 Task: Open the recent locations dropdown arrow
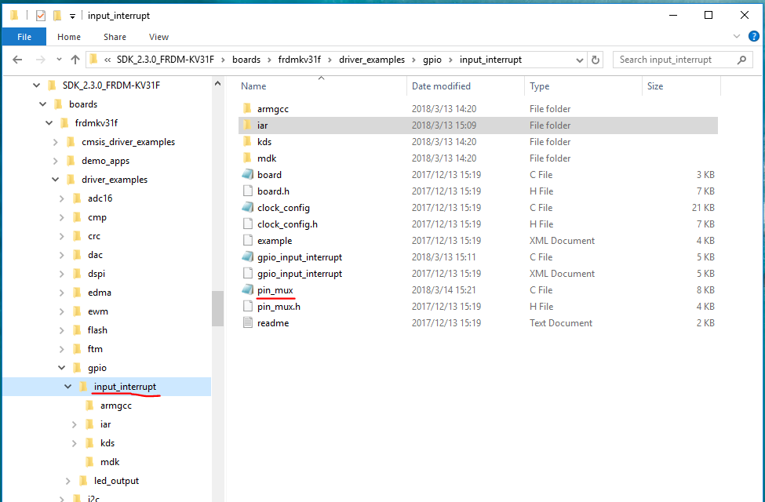(x=59, y=60)
